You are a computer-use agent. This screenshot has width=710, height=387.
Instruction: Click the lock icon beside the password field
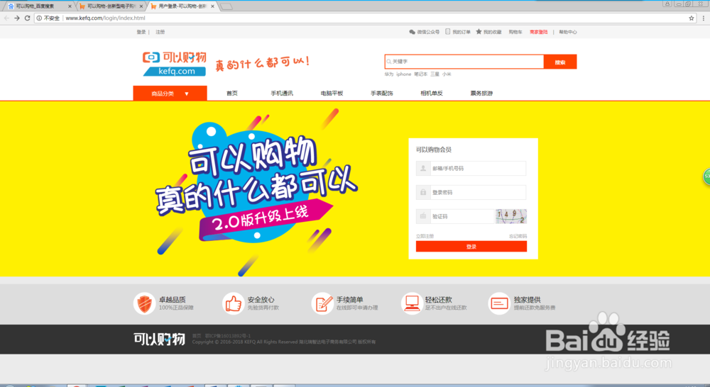(423, 192)
